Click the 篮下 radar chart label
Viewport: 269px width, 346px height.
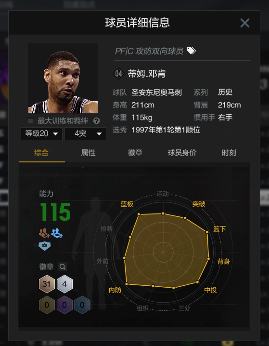click(219, 229)
